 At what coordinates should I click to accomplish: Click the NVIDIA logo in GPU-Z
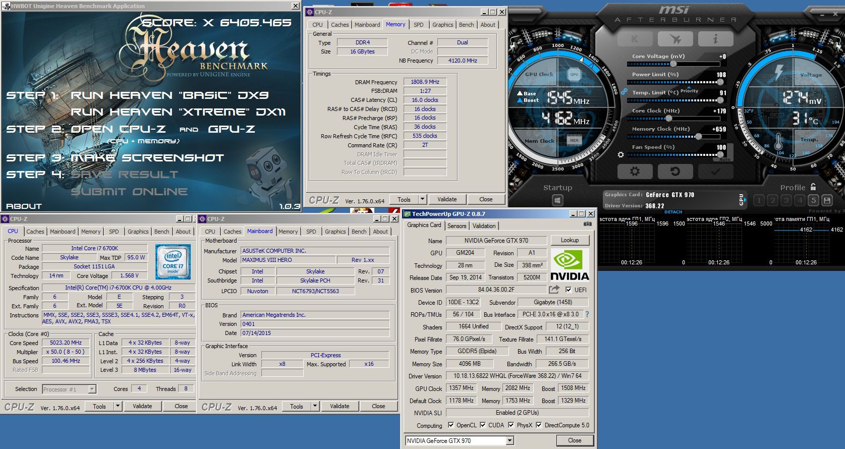pos(570,265)
